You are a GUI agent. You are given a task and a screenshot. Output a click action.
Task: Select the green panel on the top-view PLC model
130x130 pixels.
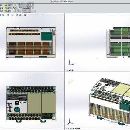[x=47, y=36]
